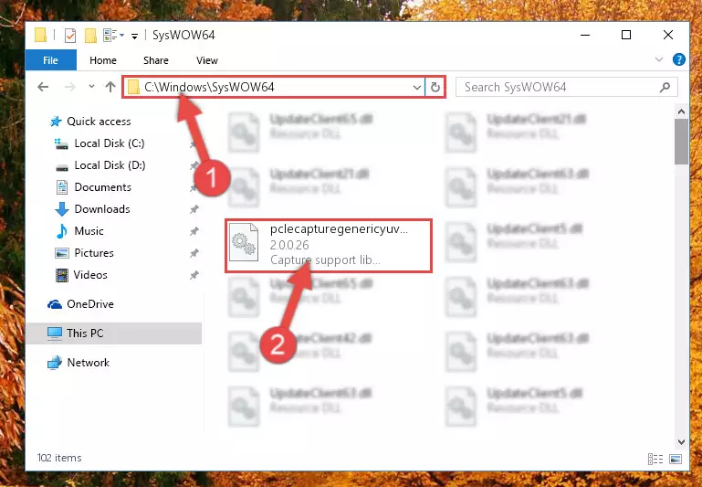Click the Search SysWOW64 field
Image resolution: width=702 pixels, height=487 pixels.
point(566,87)
